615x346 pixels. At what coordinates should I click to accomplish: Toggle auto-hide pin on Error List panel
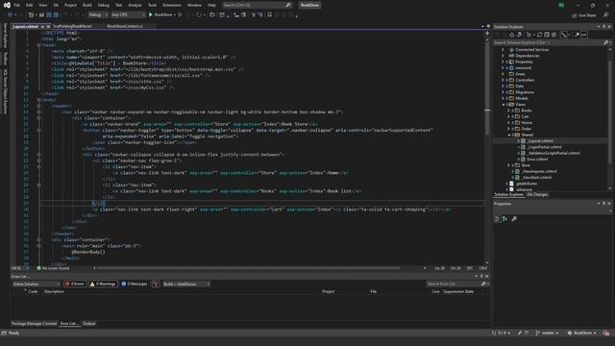point(481,277)
